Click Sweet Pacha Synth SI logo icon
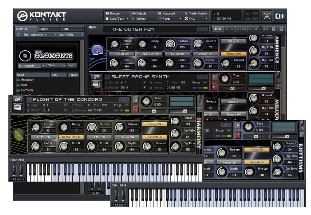Viewport: 311px width, 215px height. point(96,85)
